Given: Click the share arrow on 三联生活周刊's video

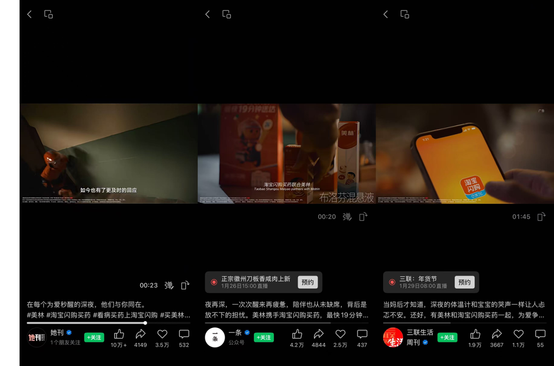Looking at the screenshot, I should (496, 334).
